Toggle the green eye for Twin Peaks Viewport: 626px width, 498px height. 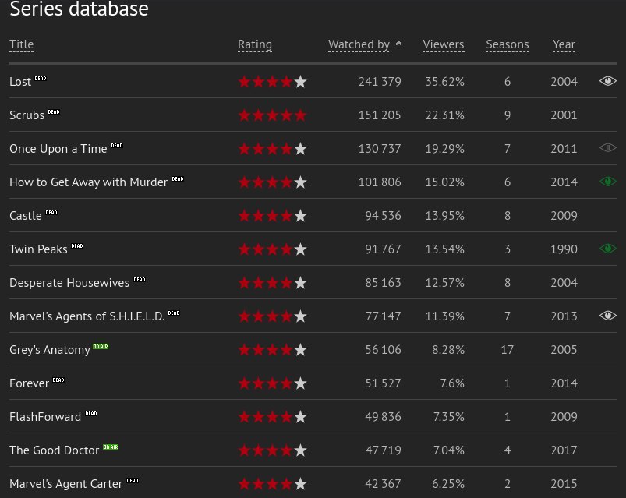(x=607, y=249)
